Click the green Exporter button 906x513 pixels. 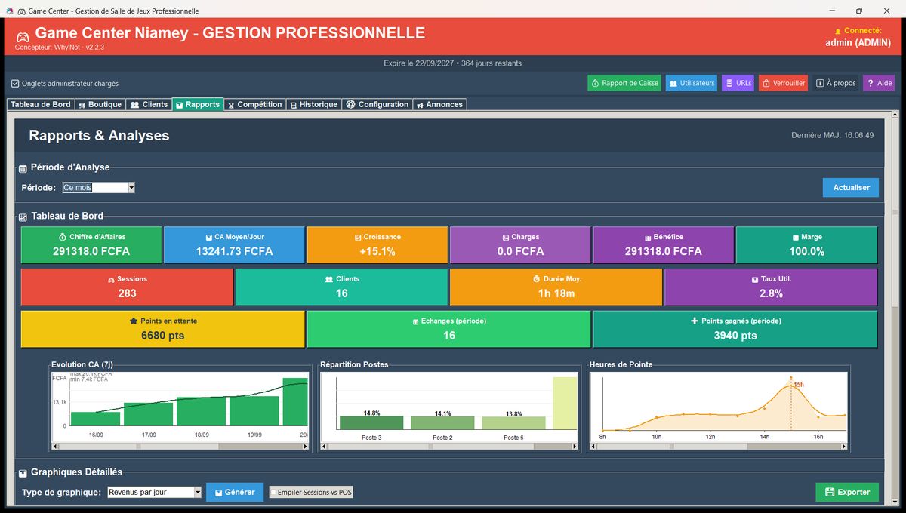coord(847,492)
